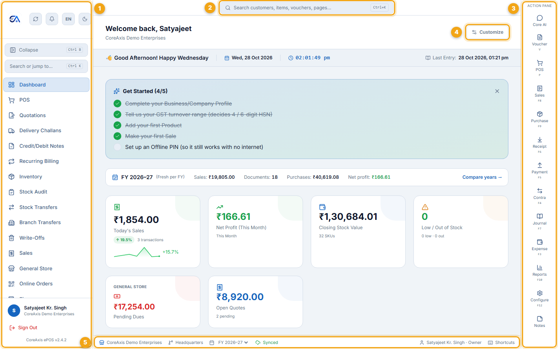This screenshot has width=558, height=349.
Task: Click 'Compare years' link
Action: [482, 177]
